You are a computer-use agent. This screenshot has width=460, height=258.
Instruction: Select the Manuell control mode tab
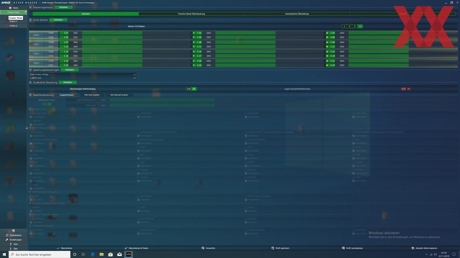tap(402, 14)
